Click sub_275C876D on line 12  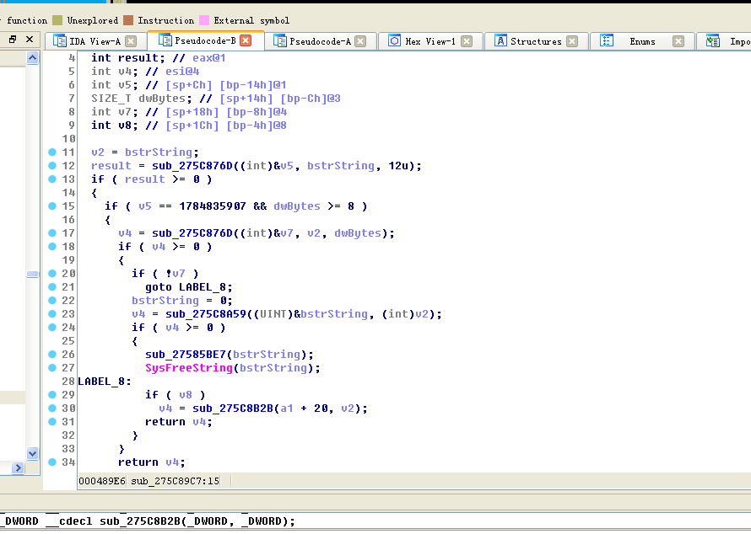pos(192,166)
